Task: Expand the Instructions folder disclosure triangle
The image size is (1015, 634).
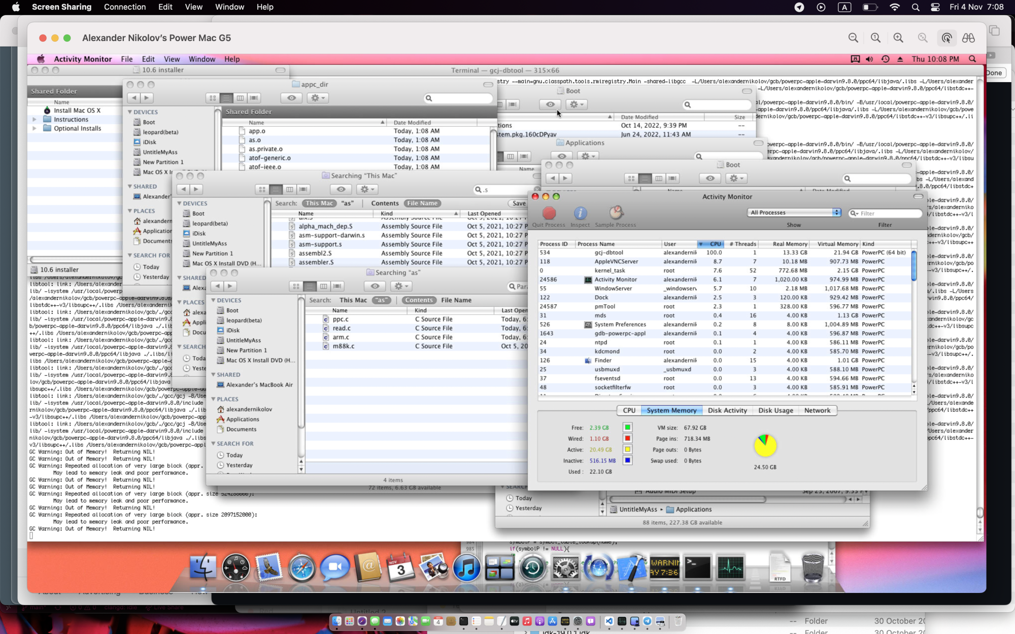Action: click(35, 120)
